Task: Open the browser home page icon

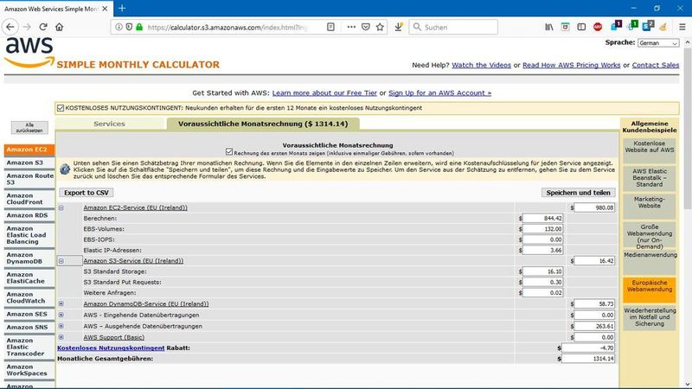Action: point(59,27)
